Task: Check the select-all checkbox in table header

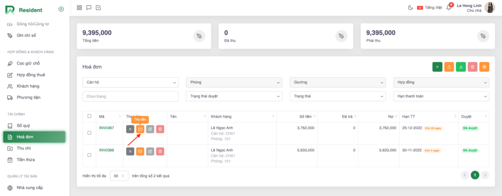Action: click(x=89, y=116)
